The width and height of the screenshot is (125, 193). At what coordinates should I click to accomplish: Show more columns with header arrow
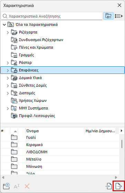(122, 131)
